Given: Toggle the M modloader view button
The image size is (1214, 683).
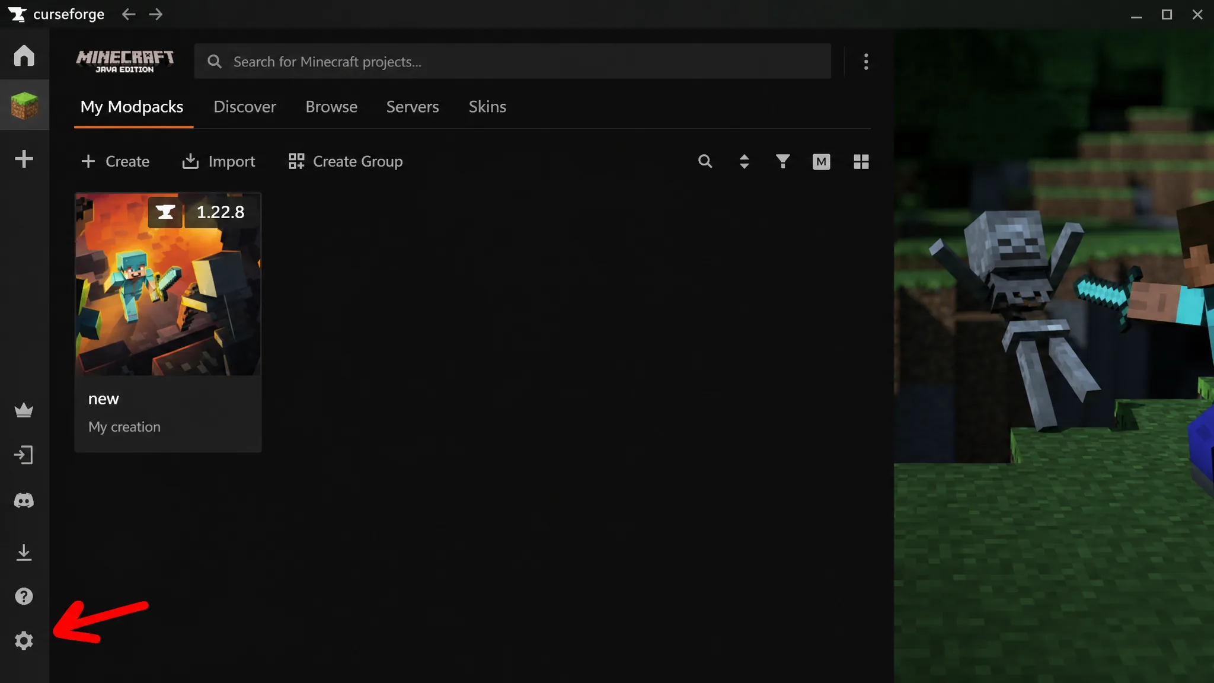Looking at the screenshot, I should pos(821,162).
